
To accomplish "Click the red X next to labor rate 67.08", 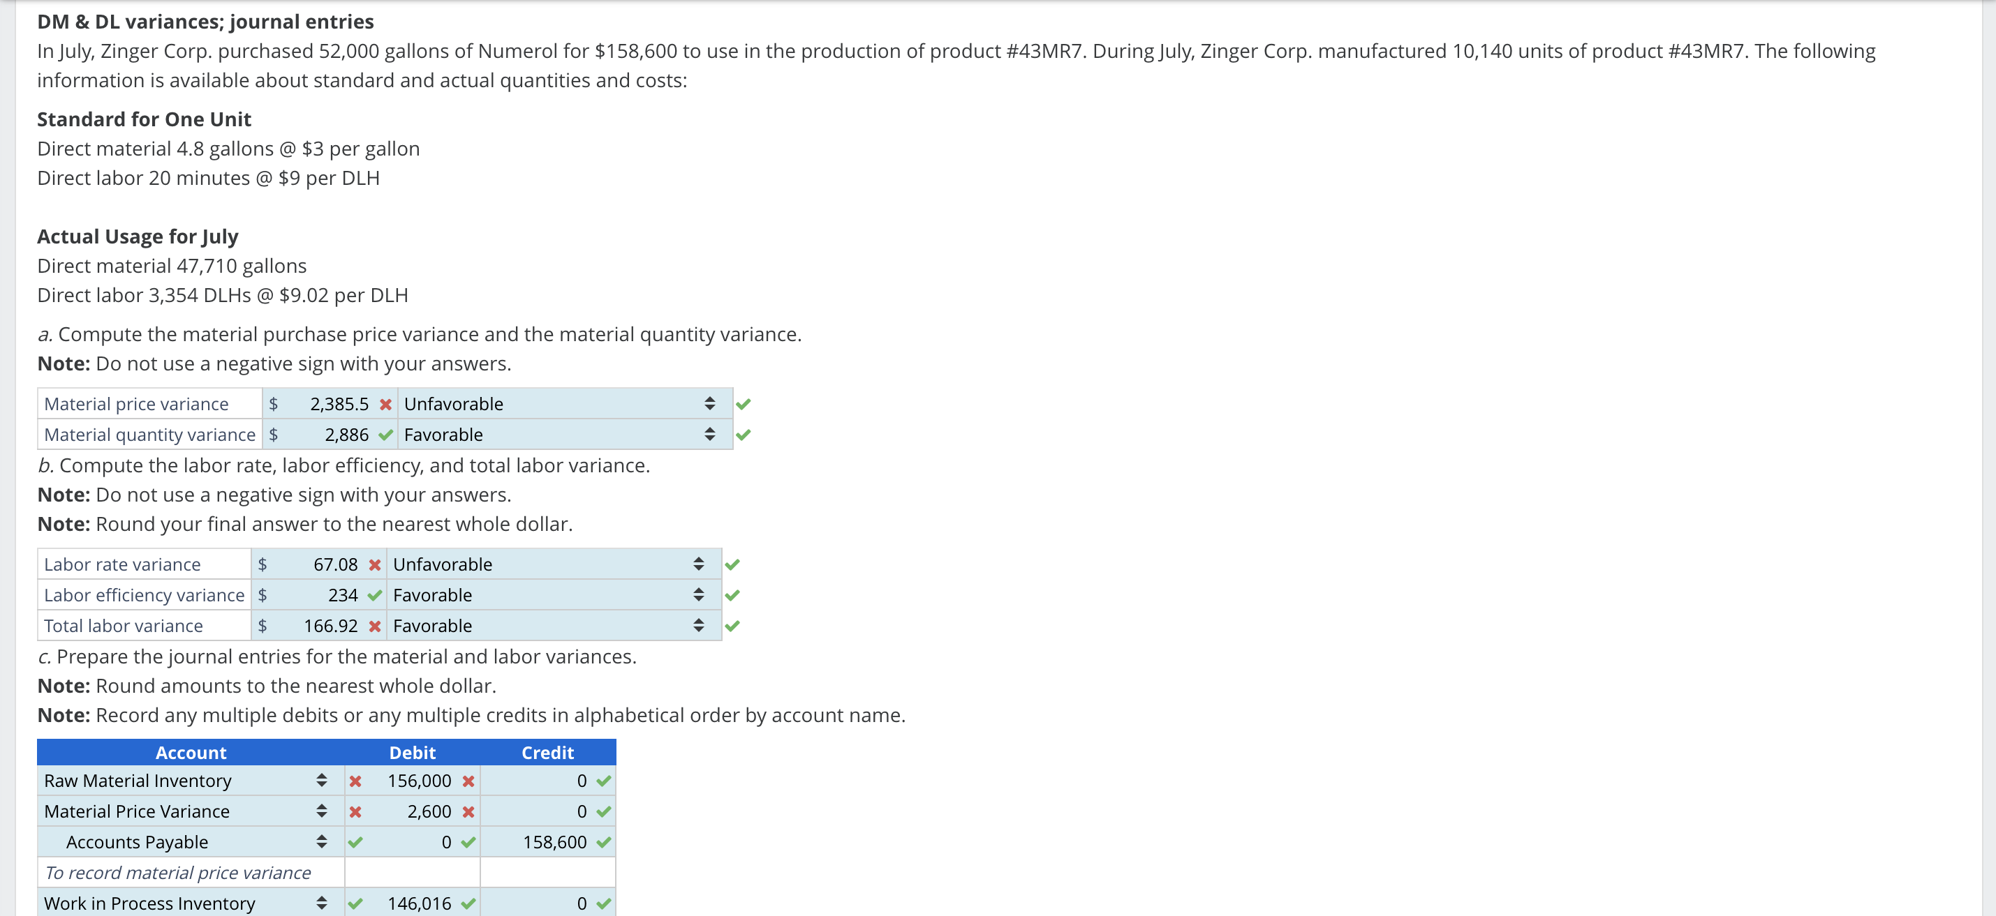I will 374,564.
